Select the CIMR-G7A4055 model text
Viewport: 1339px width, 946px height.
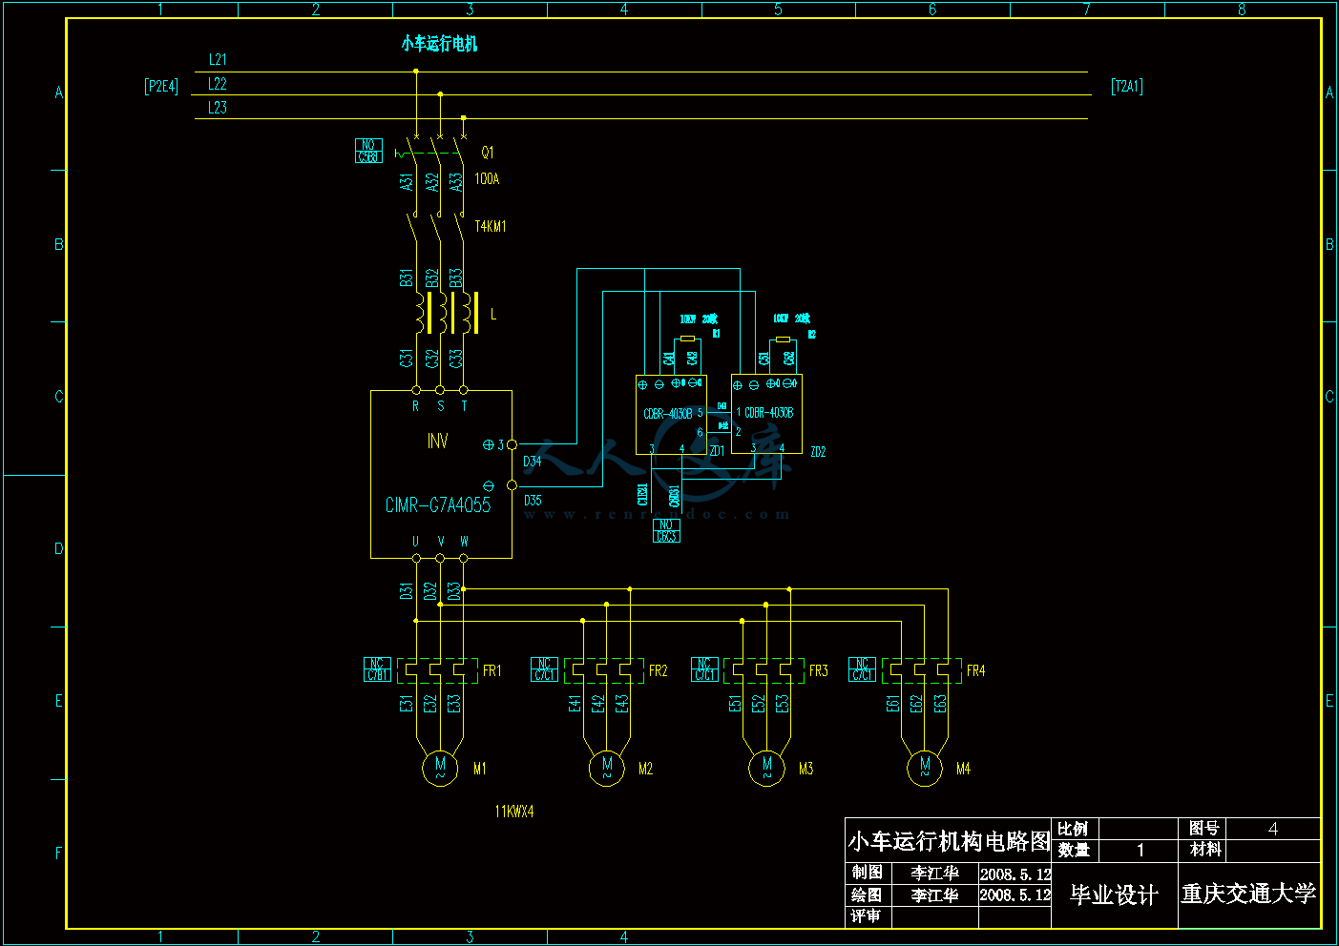click(x=438, y=505)
